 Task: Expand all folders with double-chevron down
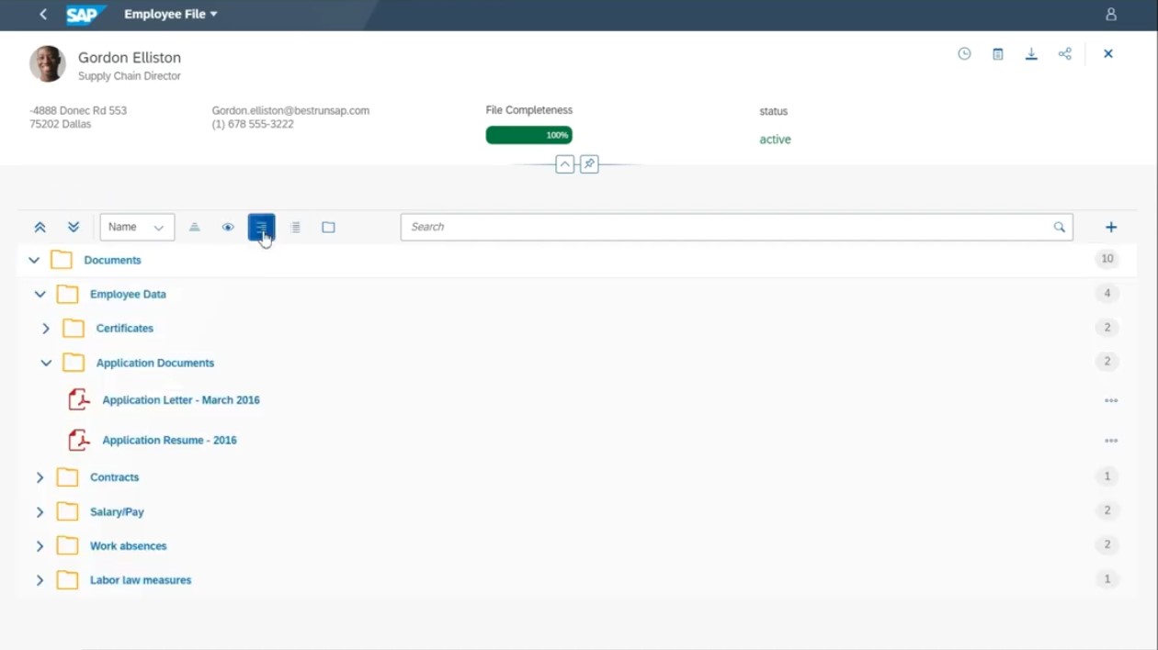tap(73, 226)
